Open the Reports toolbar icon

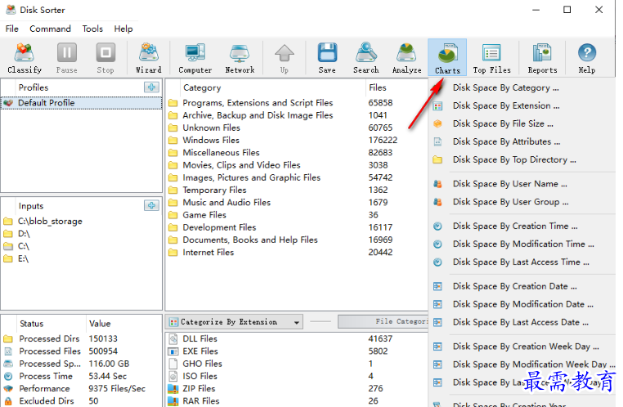pos(542,57)
